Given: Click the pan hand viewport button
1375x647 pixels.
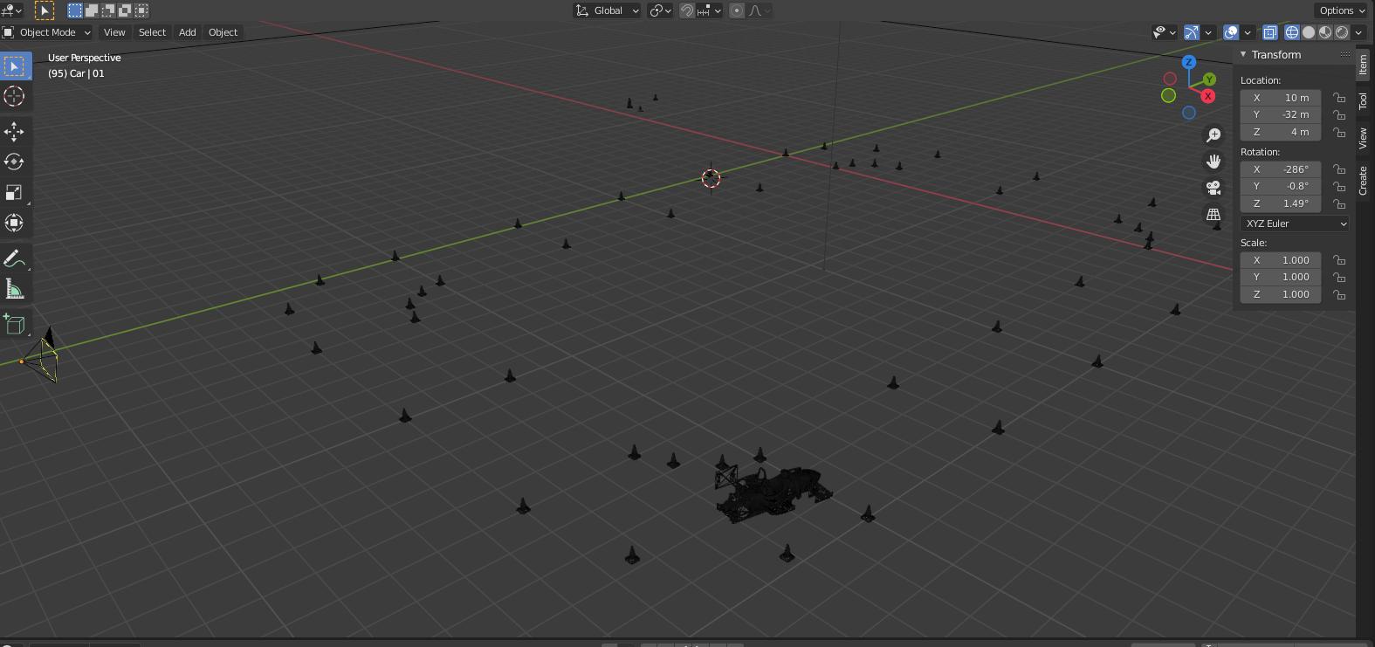Looking at the screenshot, I should pos(1213,162).
